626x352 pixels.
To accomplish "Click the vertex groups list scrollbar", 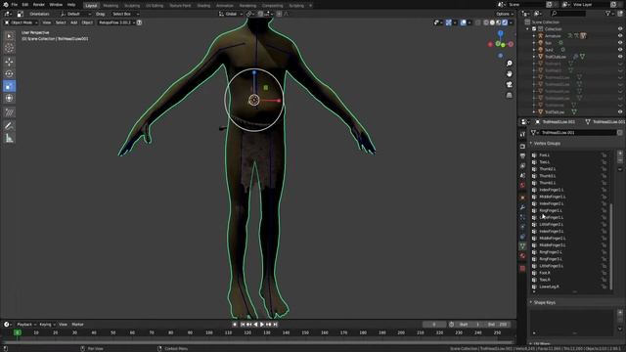I will click(x=610, y=245).
